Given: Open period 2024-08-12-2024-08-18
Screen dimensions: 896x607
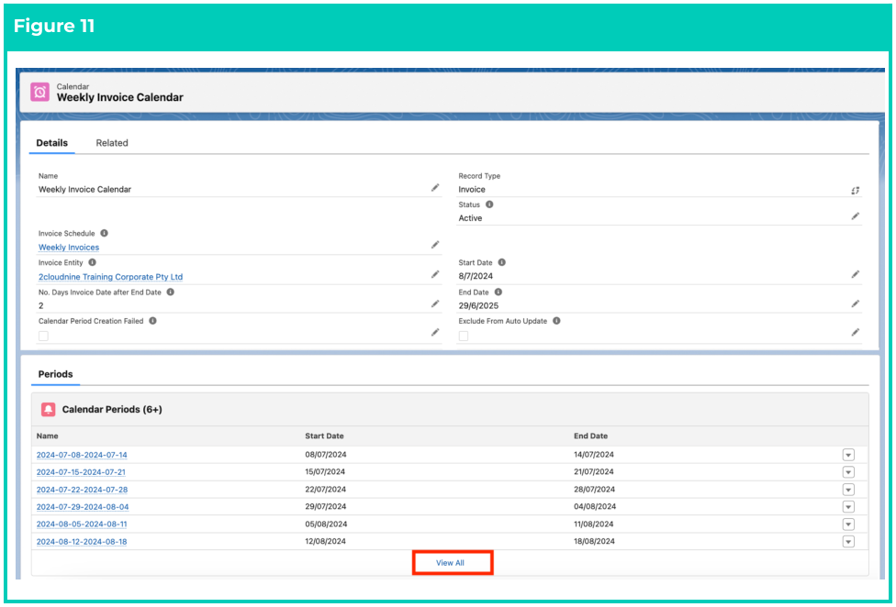Looking at the screenshot, I should click(x=82, y=541).
